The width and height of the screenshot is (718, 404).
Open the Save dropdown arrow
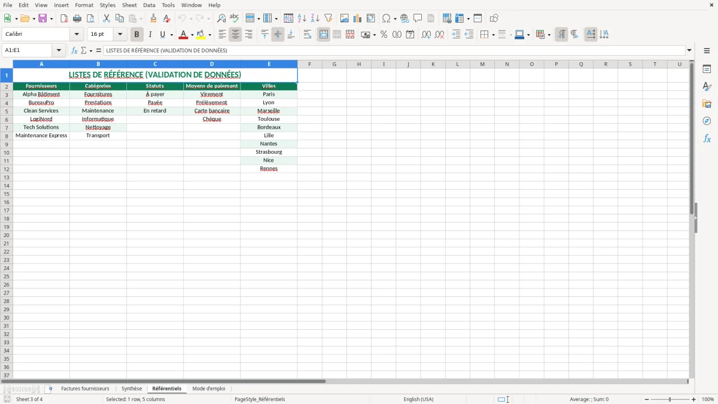51,19
